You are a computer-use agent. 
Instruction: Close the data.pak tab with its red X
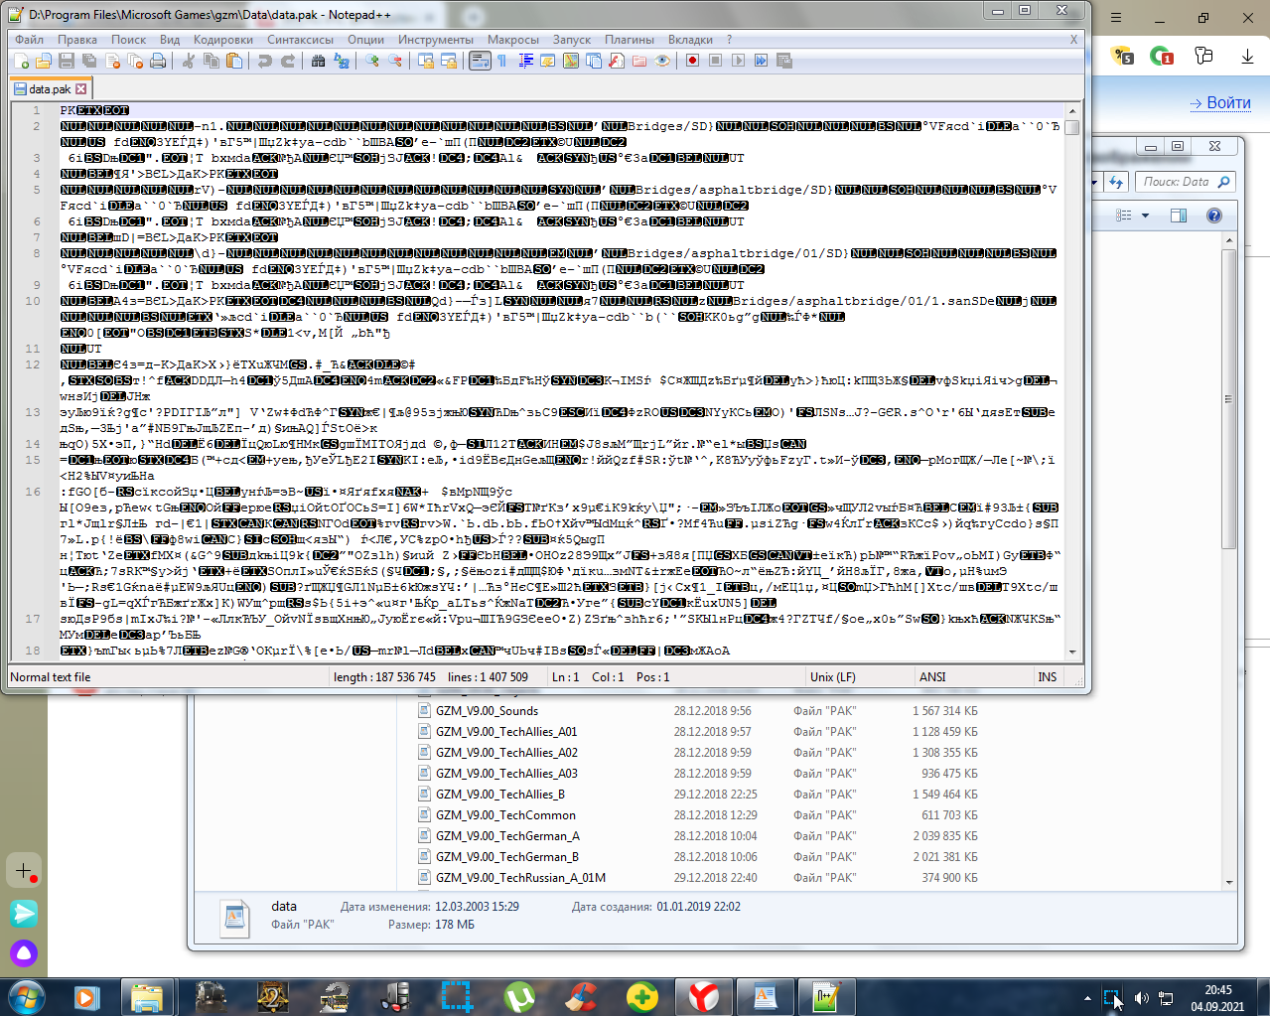coord(81,89)
